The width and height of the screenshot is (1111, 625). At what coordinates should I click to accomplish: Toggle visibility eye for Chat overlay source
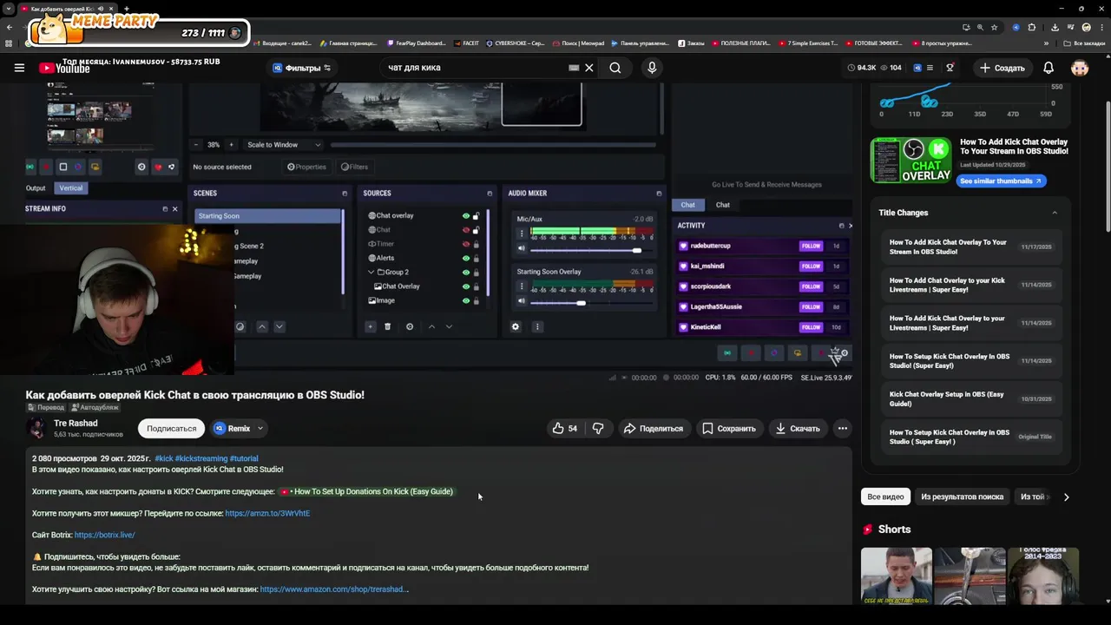pyautogui.click(x=466, y=215)
